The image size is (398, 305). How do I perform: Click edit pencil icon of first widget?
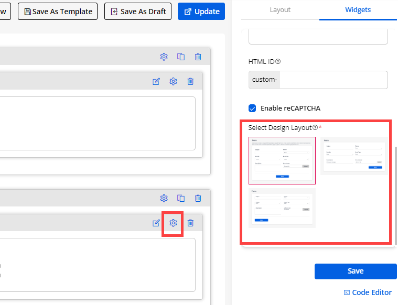[x=156, y=81]
